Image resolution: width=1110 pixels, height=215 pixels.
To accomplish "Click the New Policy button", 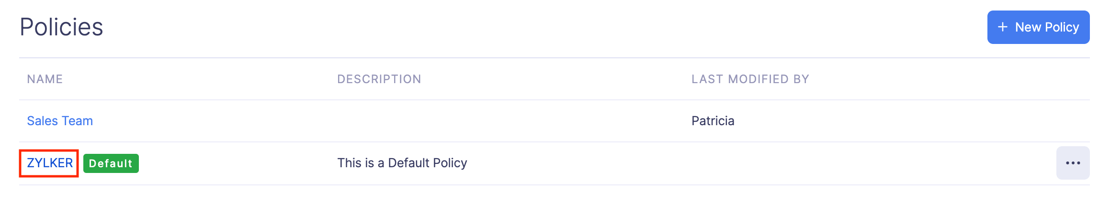I will [x=1038, y=27].
